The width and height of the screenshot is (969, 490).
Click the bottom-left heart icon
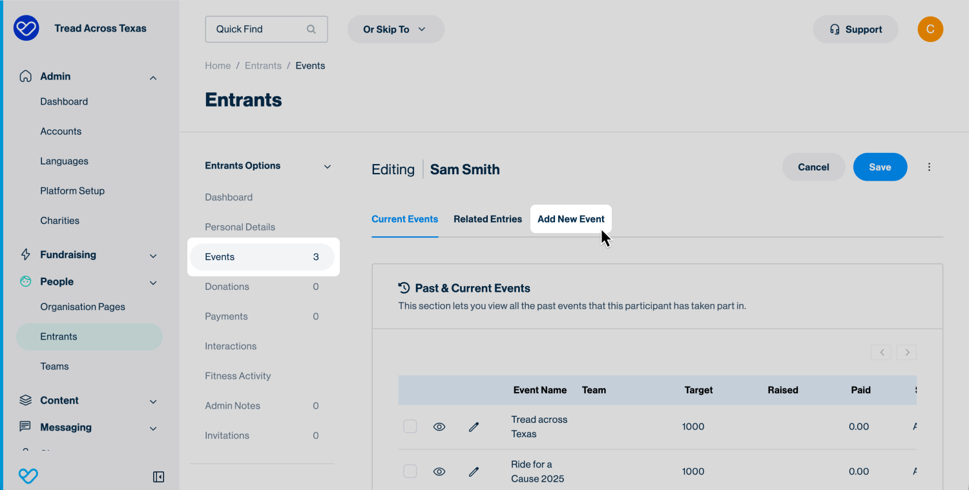[x=28, y=476]
